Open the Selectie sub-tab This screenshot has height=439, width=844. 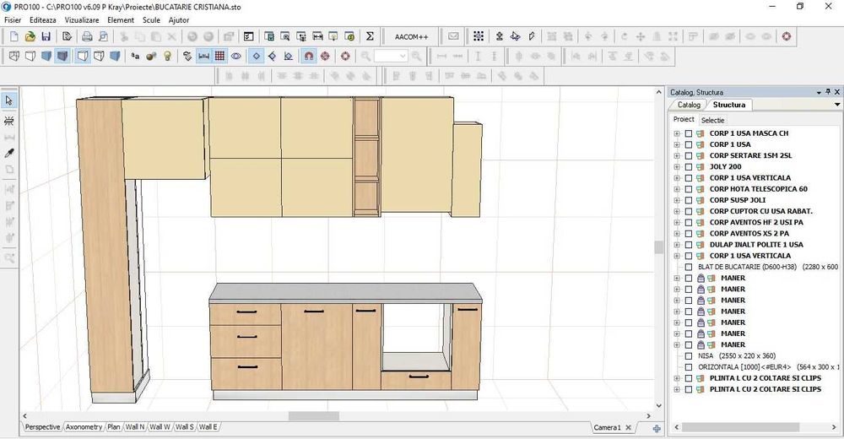(x=712, y=120)
